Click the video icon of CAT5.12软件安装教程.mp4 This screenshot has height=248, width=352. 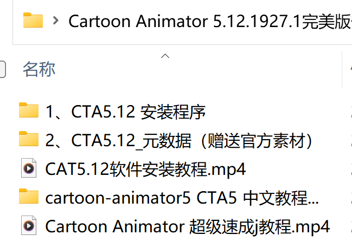coord(29,168)
